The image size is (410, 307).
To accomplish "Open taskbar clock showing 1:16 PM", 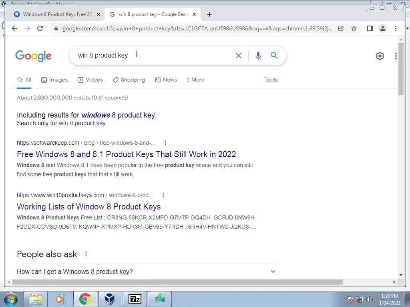I will [x=390, y=299].
